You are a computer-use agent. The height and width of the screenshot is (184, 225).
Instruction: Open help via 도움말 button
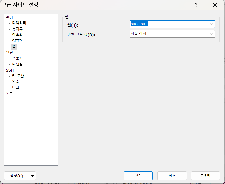point(205,176)
